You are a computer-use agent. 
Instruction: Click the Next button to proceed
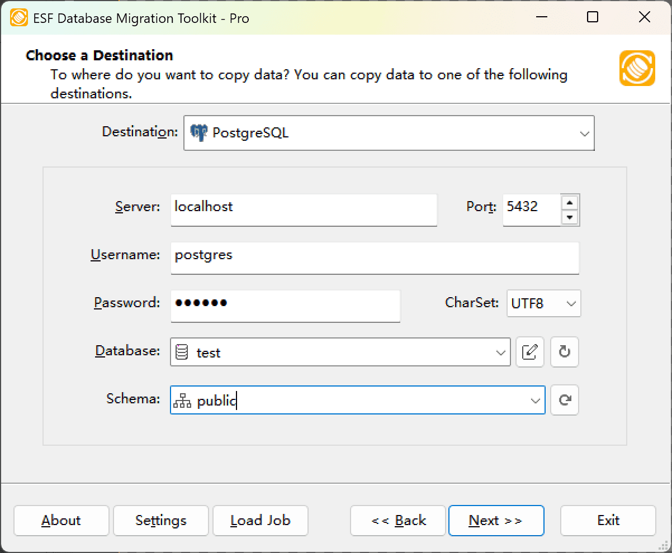click(496, 521)
